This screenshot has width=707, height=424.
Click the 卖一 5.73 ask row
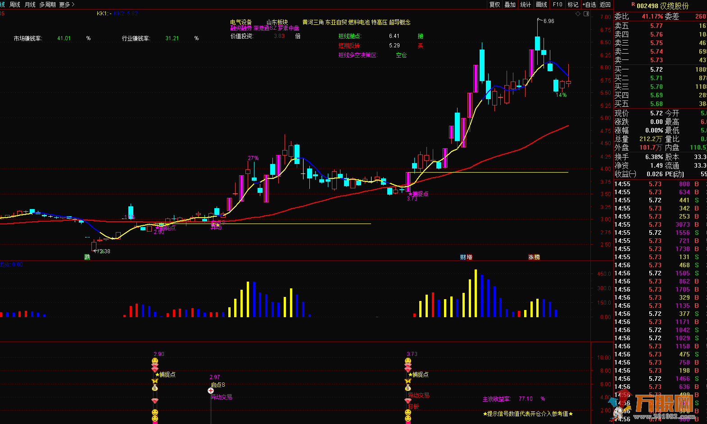point(661,60)
